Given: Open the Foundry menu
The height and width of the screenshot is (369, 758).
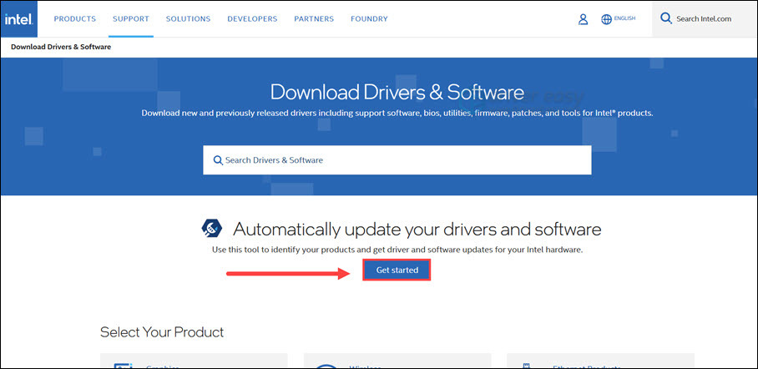Looking at the screenshot, I should (x=369, y=18).
